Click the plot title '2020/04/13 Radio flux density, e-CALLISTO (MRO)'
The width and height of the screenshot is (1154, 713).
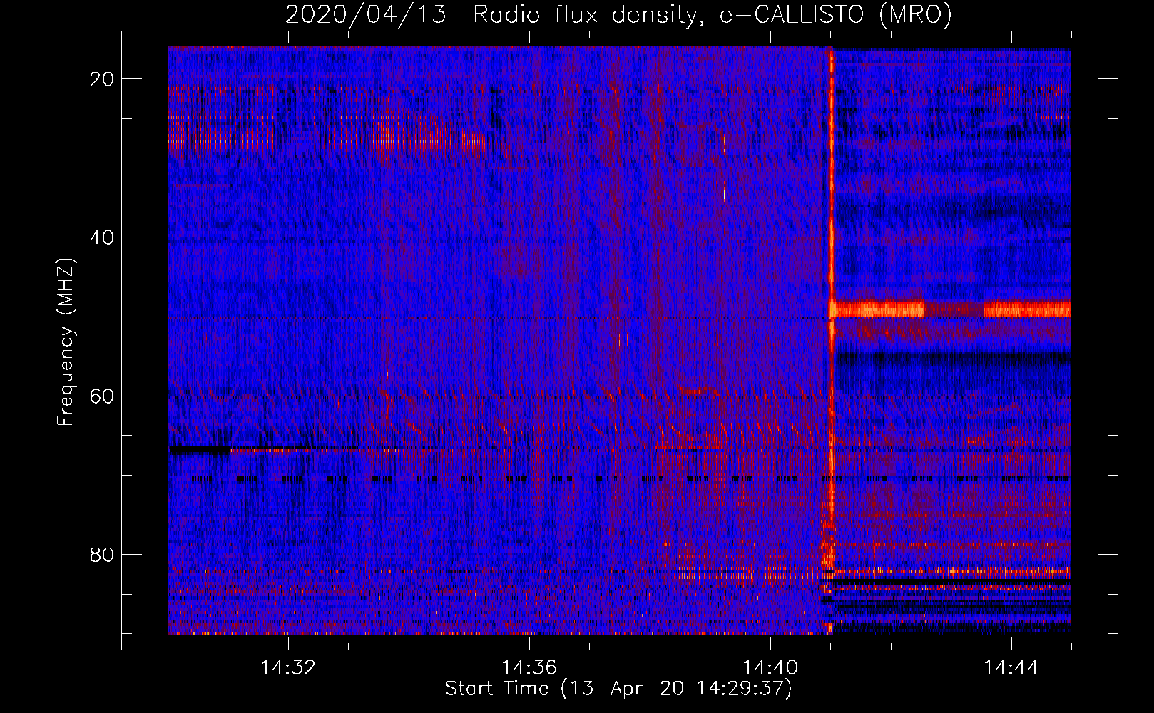pyautogui.click(x=618, y=14)
